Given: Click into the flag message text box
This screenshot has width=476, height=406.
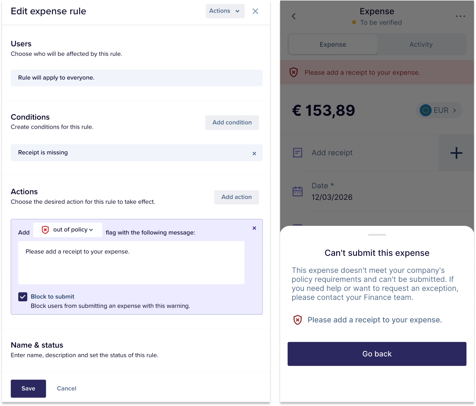Looking at the screenshot, I should pos(131,262).
